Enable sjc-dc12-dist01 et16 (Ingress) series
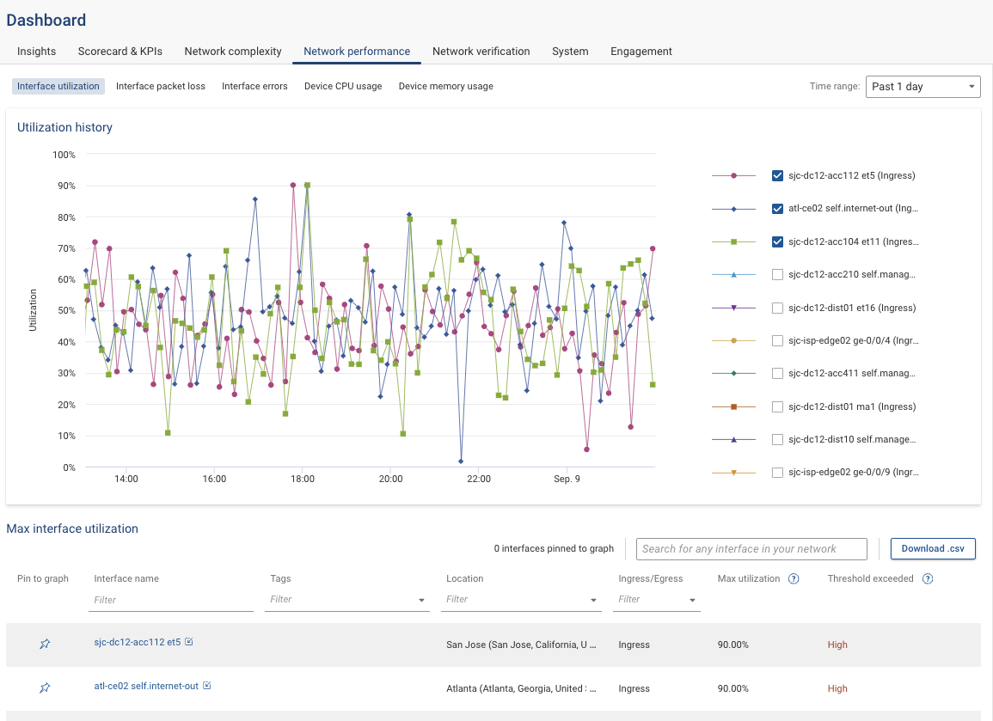Image resolution: width=993 pixels, height=721 pixels. [777, 308]
